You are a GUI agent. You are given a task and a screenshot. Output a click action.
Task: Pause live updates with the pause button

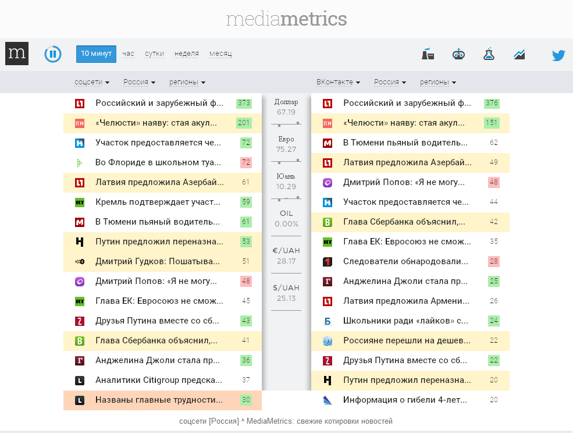[x=53, y=54]
